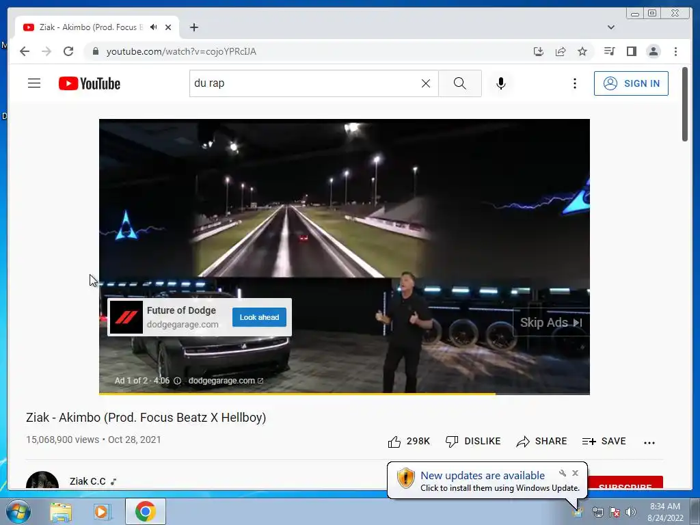Like the video with thumbs up
Viewport: 700px width, 525px height.
pos(409,442)
